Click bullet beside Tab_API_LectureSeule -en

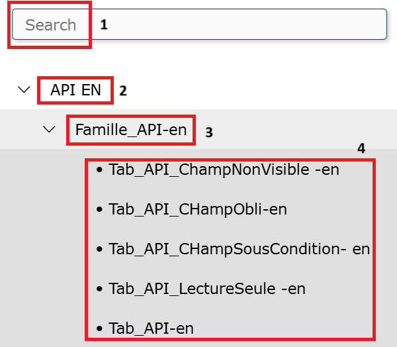(x=99, y=289)
